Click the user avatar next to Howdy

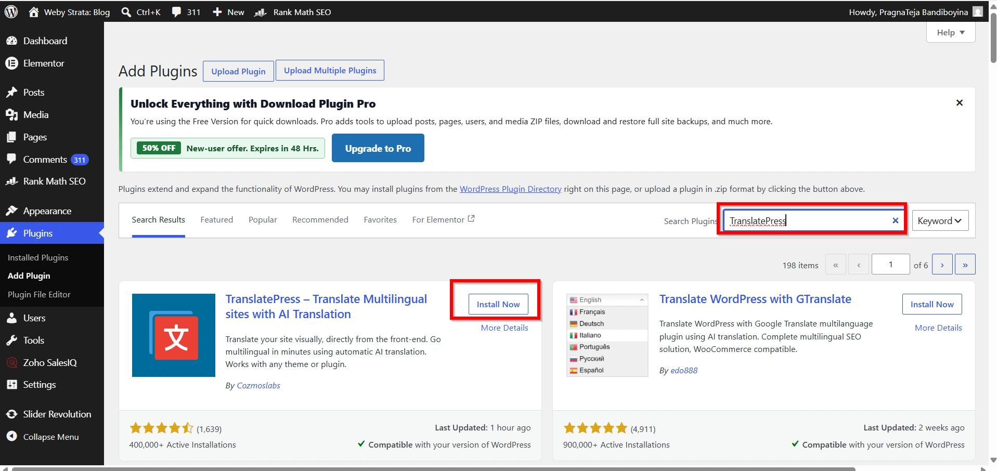tap(978, 11)
